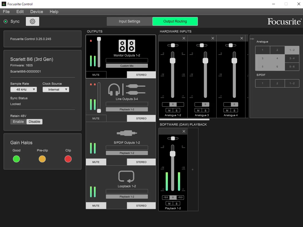303x227 pixels.
Task: Open Playback 1-2 source selector for Line Outputs
Action: point(127,109)
